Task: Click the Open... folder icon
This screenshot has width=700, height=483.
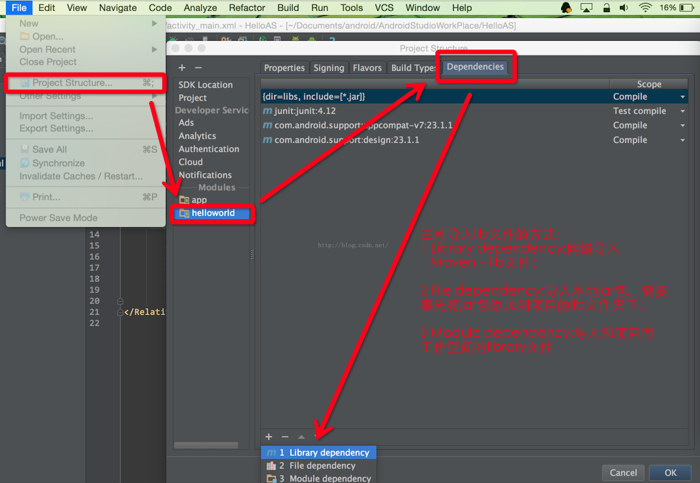Action: 25,36
